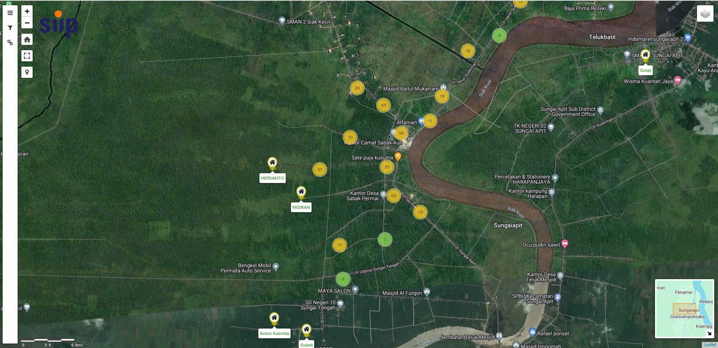Image resolution: width=718 pixels, height=348 pixels.
Task: Click the HERIANTO label tooltip
Action: (x=273, y=178)
